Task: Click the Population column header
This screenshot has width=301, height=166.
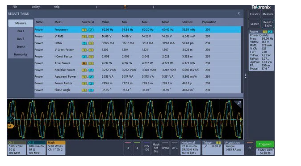Action: coord(209,22)
